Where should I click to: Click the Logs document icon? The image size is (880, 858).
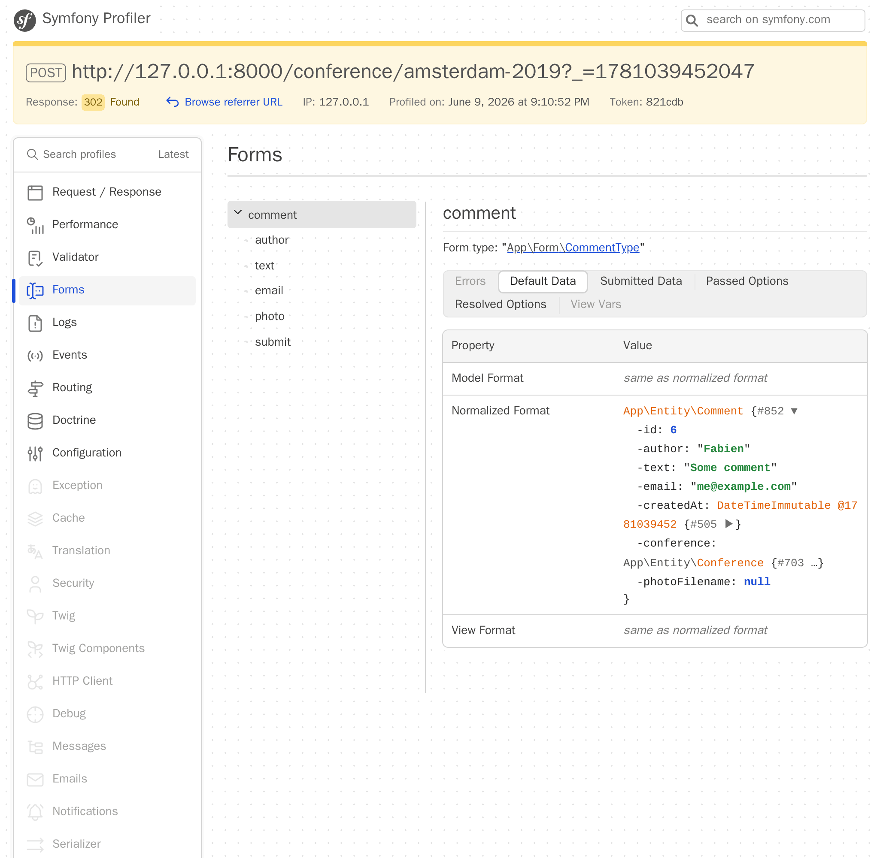(x=35, y=323)
